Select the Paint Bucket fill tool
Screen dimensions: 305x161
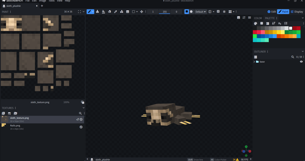(x=104, y=11)
